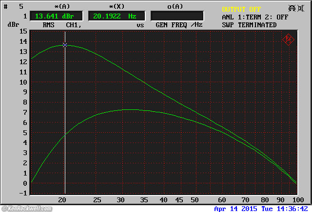Click the 15 value on the y-axis

23,31
